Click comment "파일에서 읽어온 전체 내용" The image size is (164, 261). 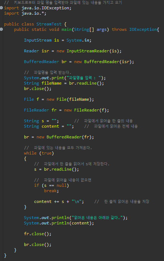[x=116, y=126]
